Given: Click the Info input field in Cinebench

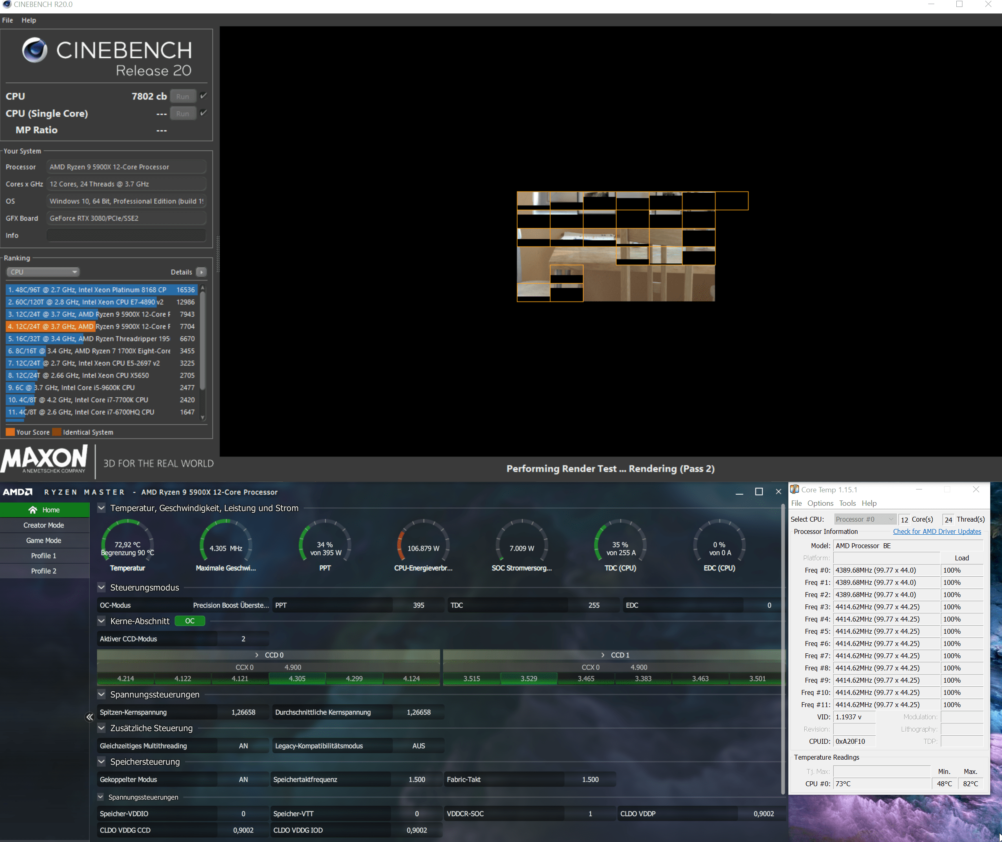Looking at the screenshot, I should click(x=126, y=235).
